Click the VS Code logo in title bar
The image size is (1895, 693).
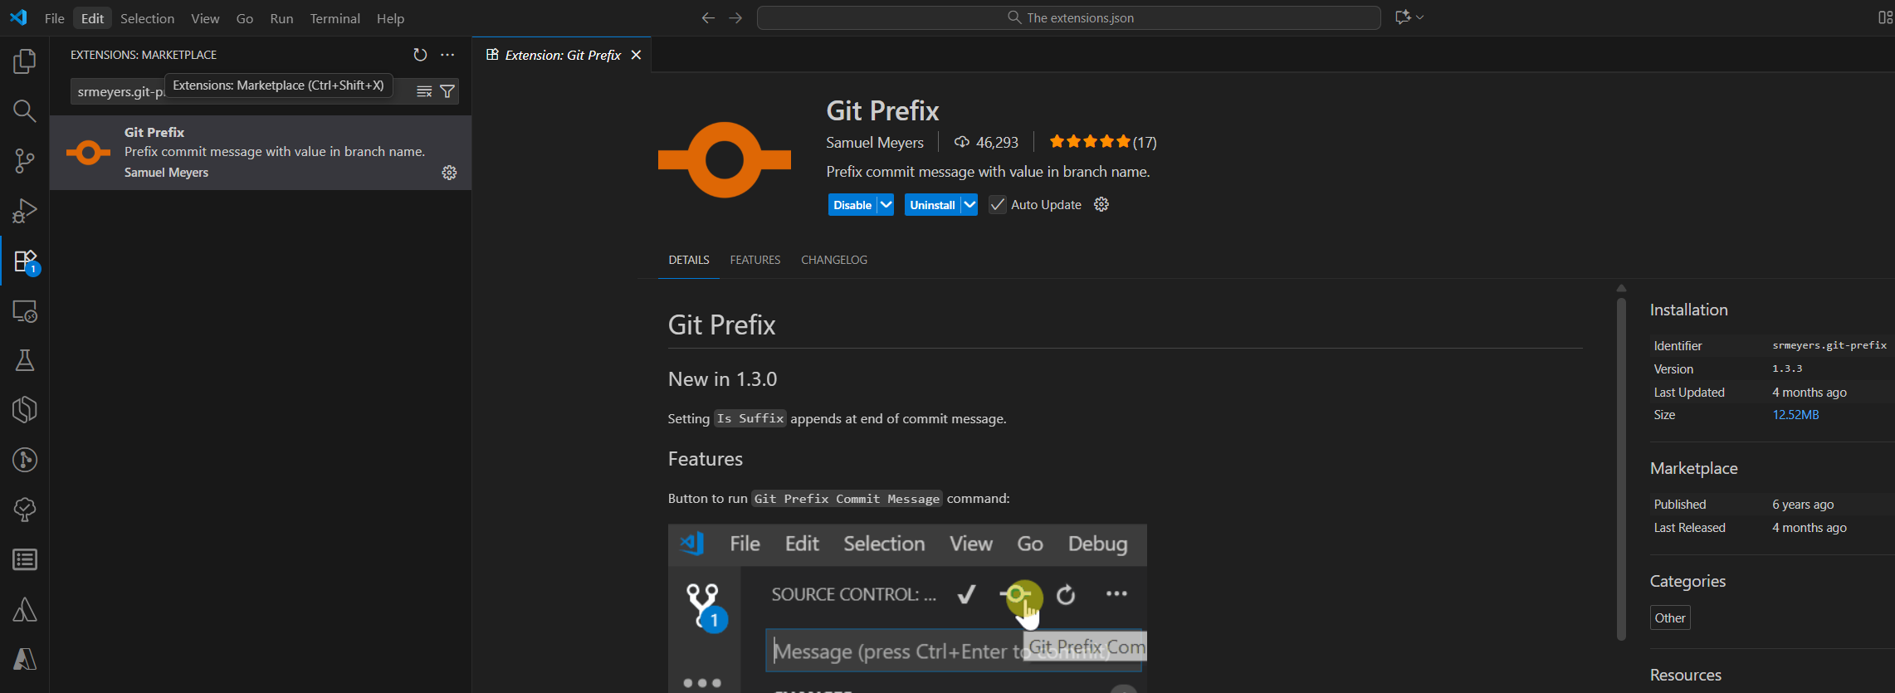18,17
